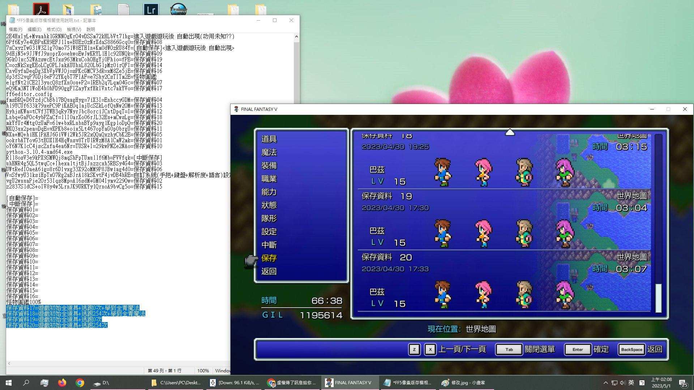Select 中斷 in the game menu

268,245
